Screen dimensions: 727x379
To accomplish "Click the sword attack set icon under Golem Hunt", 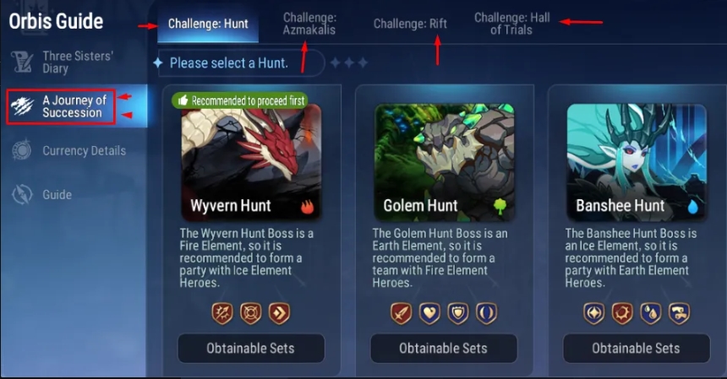I will [401, 313].
